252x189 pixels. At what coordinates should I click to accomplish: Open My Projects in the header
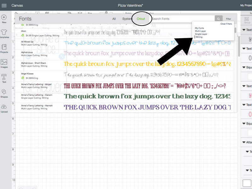coord(246,5)
